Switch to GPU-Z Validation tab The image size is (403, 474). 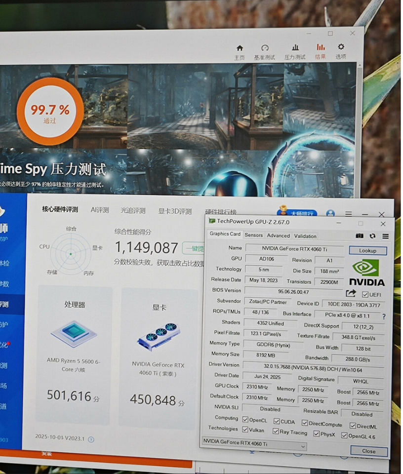[305, 236]
